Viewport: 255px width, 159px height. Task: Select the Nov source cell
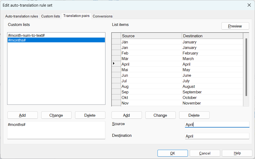click(151, 103)
